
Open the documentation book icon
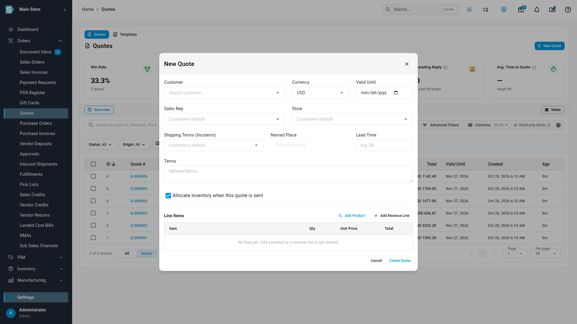[x=552, y=10]
